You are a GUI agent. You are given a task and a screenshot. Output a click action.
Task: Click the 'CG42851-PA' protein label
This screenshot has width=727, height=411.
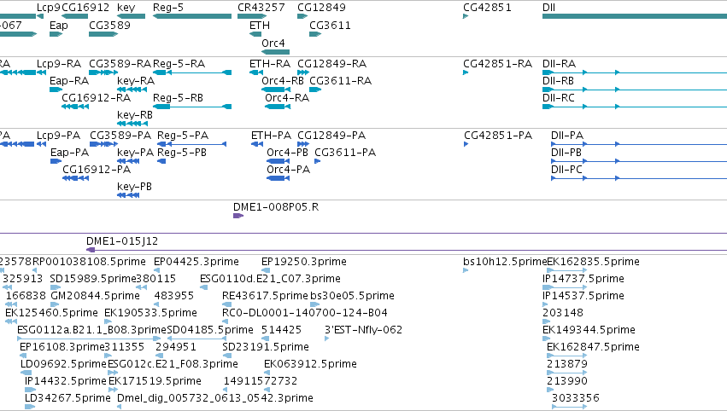498,135
